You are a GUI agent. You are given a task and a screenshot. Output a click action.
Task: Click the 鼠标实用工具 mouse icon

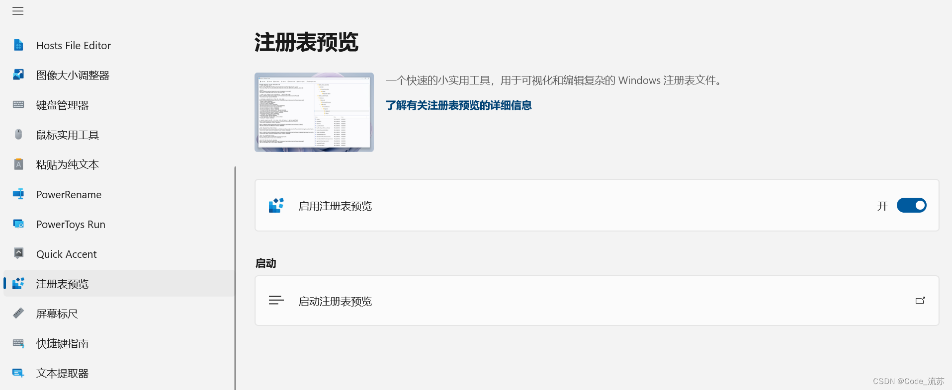tap(18, 135)
